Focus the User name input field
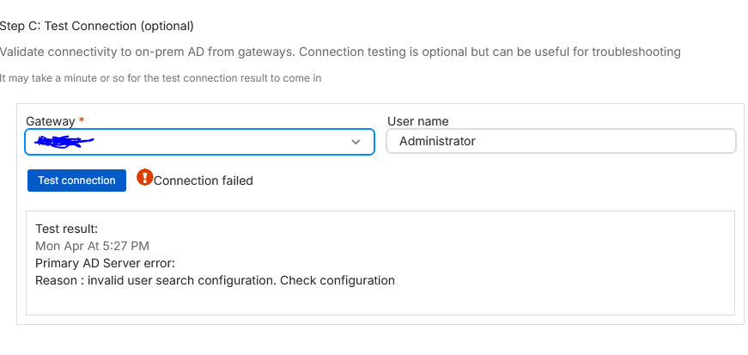The width and height of the screenshot is (748, 355). [561, 141]
